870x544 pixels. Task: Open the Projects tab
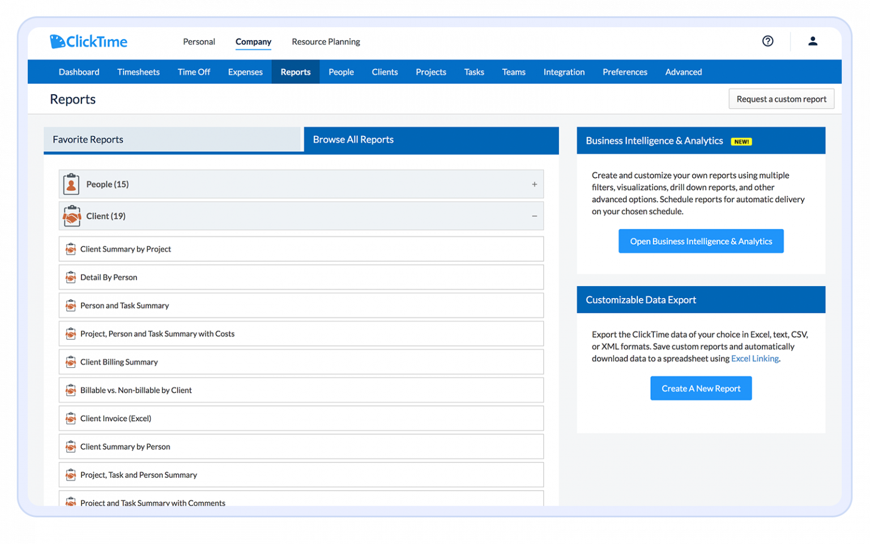coord(430,72)
